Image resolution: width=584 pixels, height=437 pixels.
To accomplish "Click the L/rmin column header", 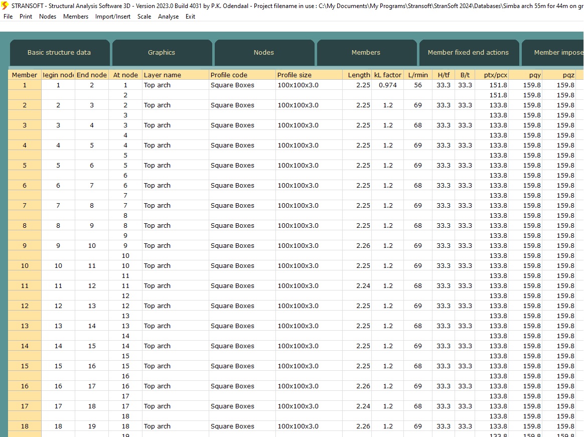I will (x=418, y=75).
